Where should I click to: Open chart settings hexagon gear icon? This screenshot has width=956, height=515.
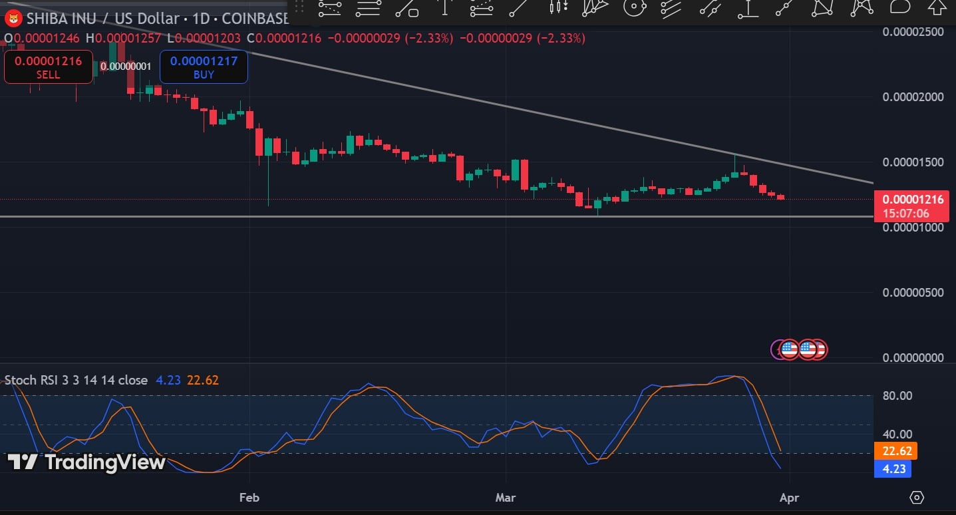917,497
